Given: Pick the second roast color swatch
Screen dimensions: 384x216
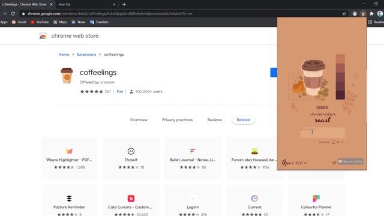Looking at the screenshot, I should click(x=340, y=68).
